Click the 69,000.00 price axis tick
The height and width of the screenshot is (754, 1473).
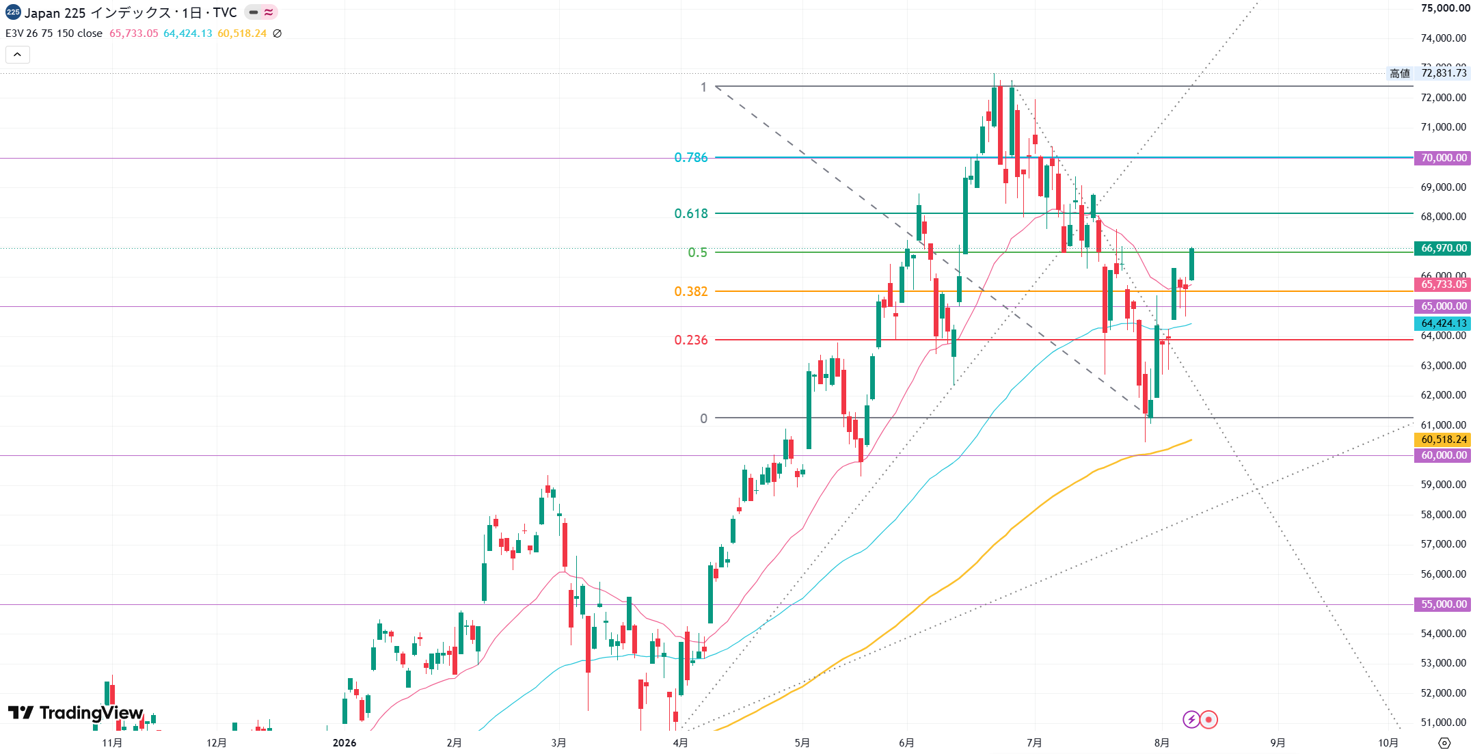click(1444, 187)
